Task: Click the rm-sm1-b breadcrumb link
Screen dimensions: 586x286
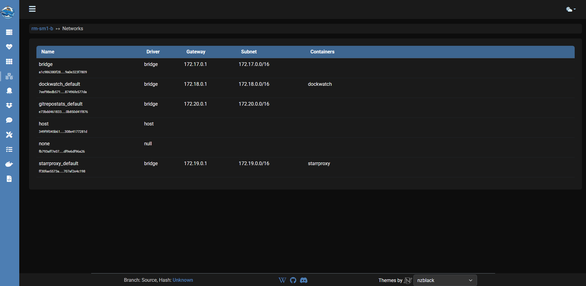Action: click(42, 28)
